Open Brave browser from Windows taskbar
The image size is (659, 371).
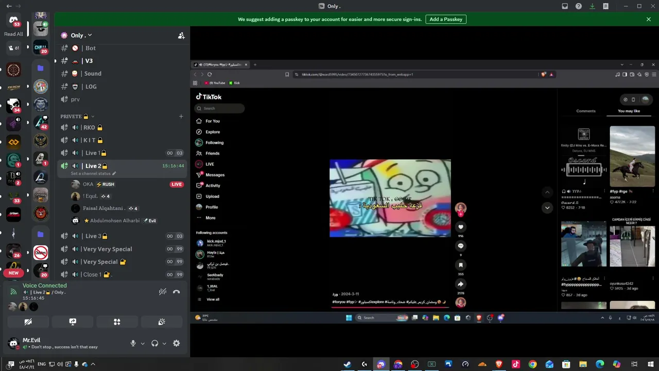point(499,364)
